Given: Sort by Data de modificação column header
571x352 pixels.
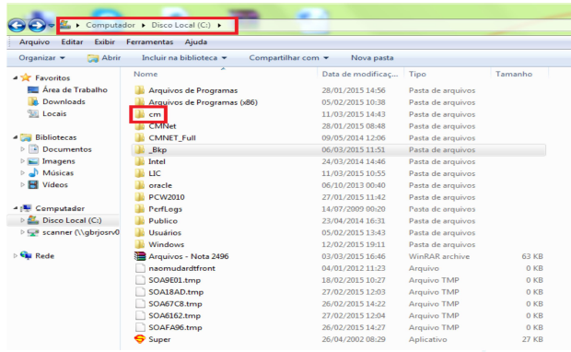Looking at the screenshot, I should [x=360, y=74].
